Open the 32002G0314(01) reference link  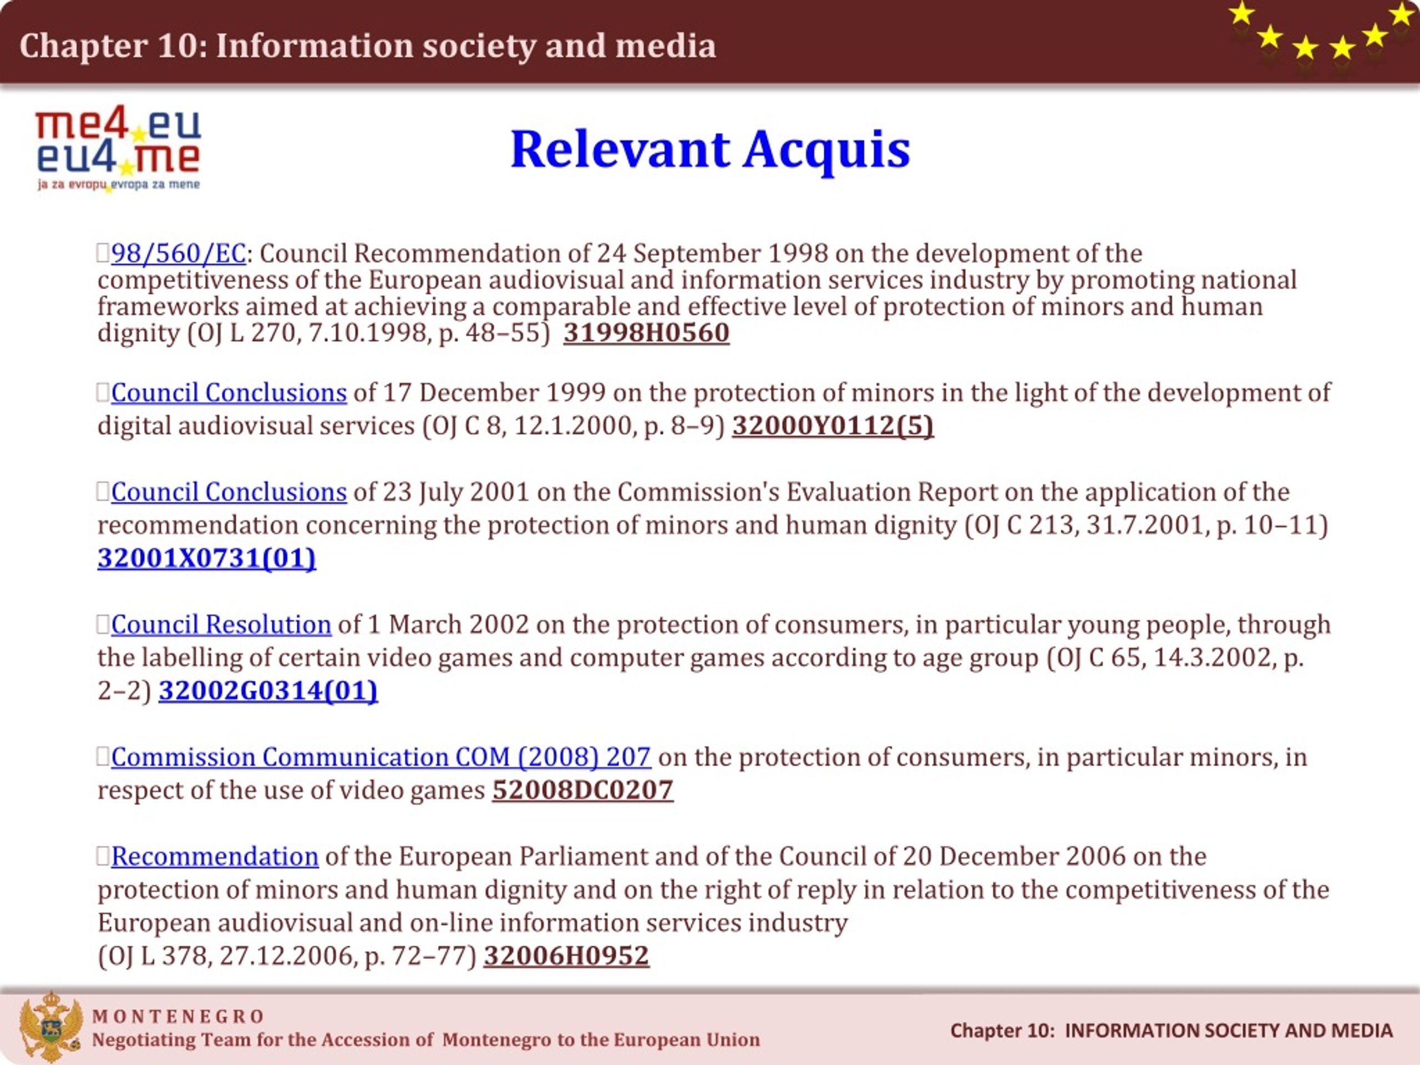pos(268,691)
